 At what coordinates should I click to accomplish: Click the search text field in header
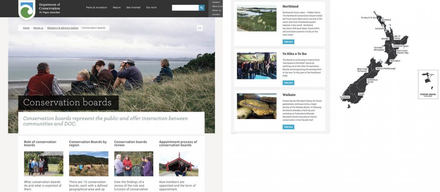185,8
